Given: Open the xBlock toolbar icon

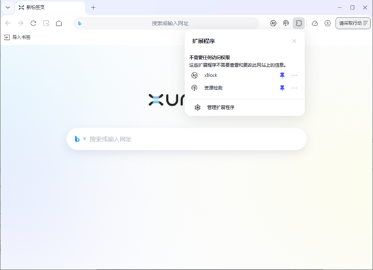Looking at the screenshot, I should [273, 23].
